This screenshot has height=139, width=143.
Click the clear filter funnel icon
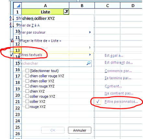pyautogui.click(x=12, y=40)
